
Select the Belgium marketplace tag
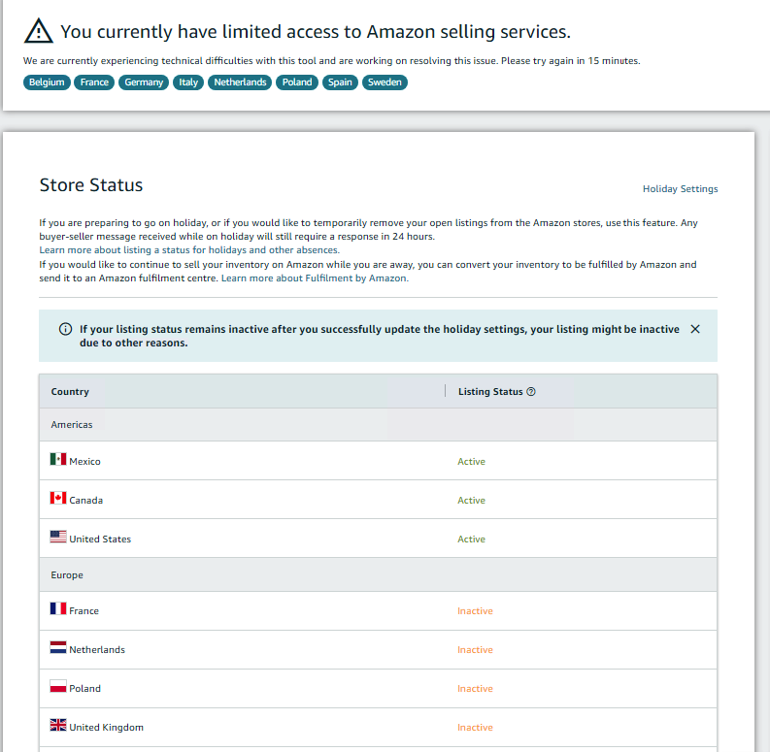[x=47, y=82]
